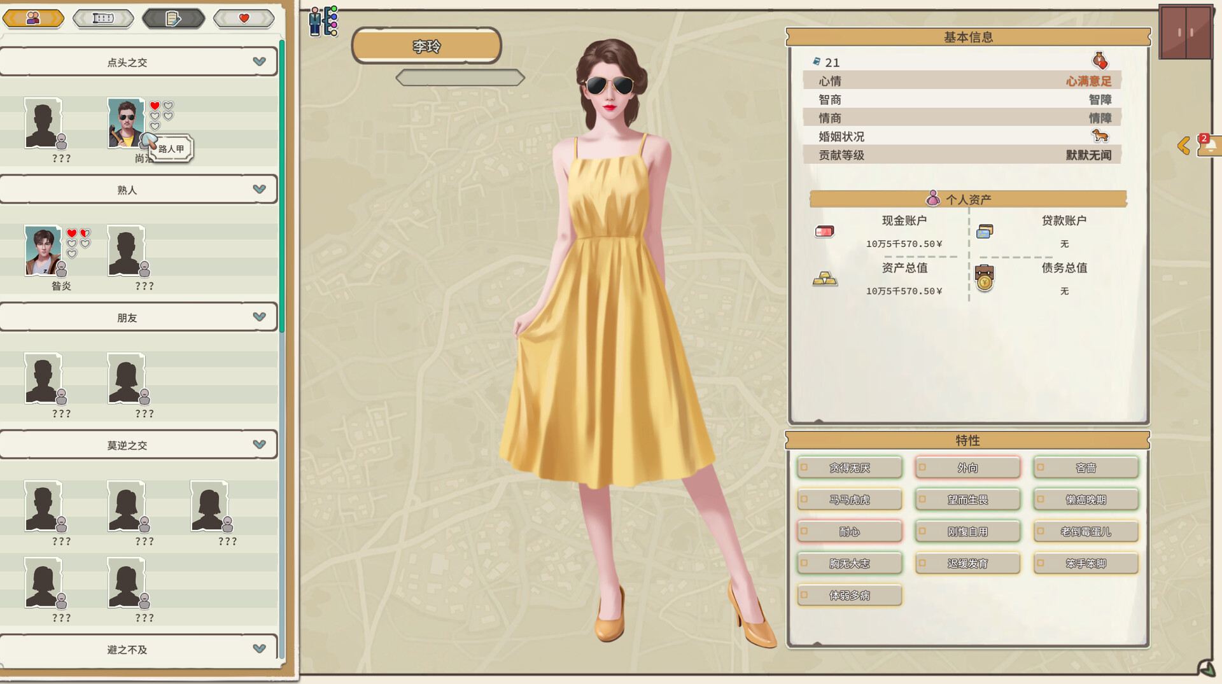1222x684 pixels.
Task: Toggle the checkbox on 外向 trait
Action: pyautogui.click(x=922, y=468)
